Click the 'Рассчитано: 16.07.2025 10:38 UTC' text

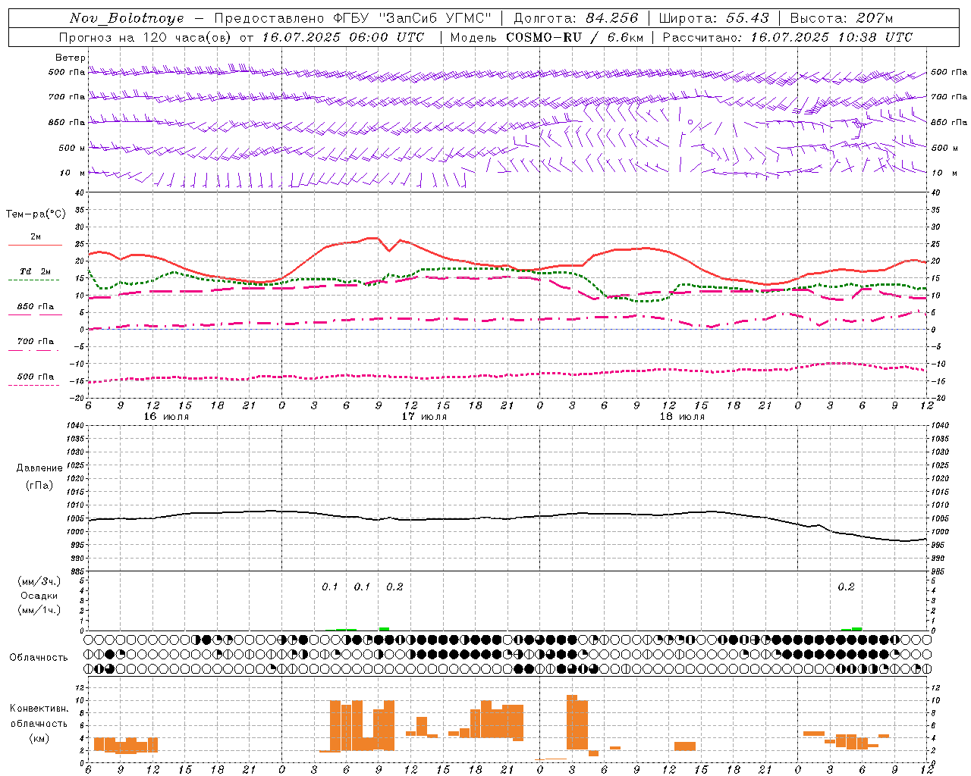(x=787, y=37)
